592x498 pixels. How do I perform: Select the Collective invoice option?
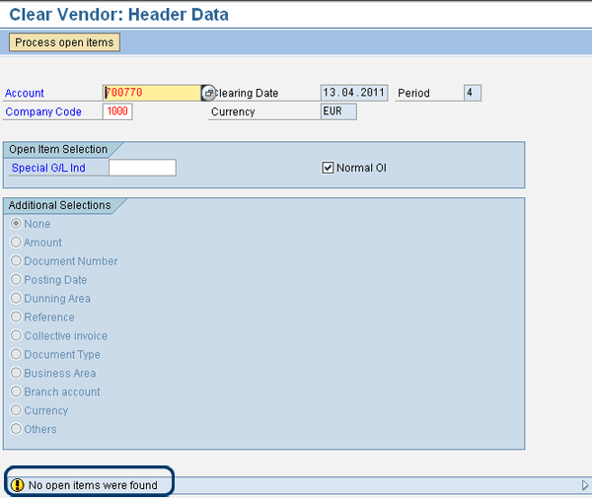(x=16, y=336)
